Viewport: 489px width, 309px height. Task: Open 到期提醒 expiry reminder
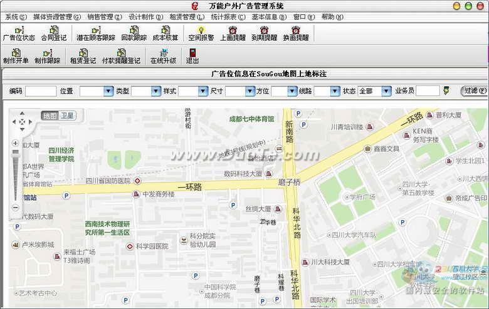[265, 34]
